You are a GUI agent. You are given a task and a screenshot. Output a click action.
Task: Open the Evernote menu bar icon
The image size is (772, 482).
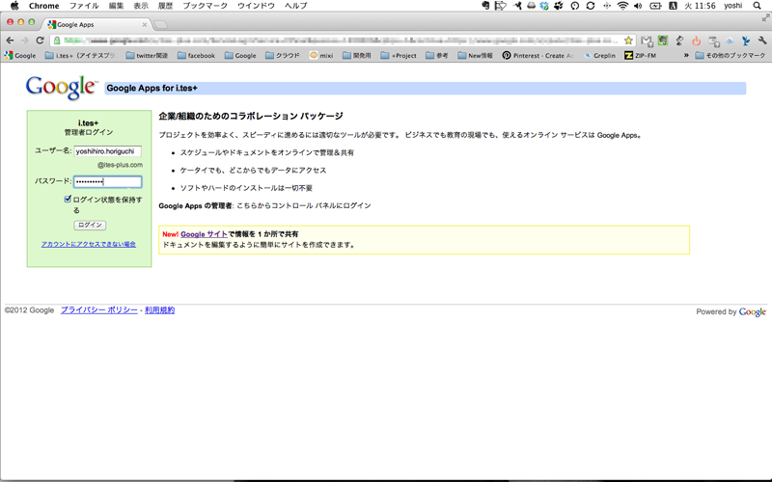485,6
